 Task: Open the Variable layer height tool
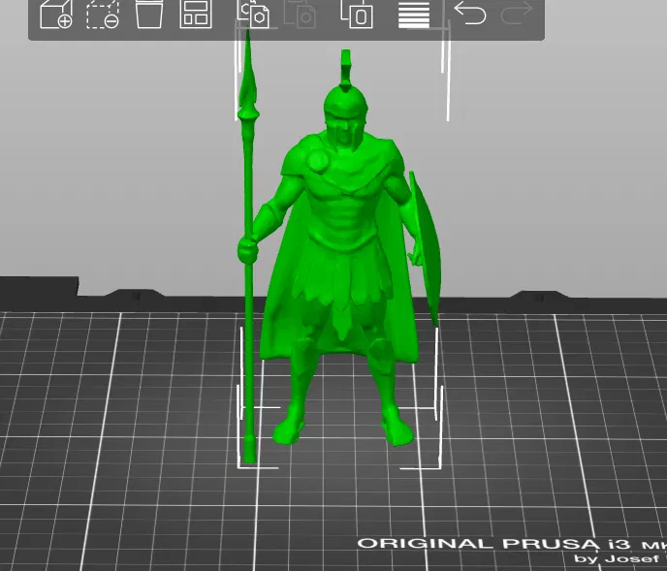[x=414, y=15]
